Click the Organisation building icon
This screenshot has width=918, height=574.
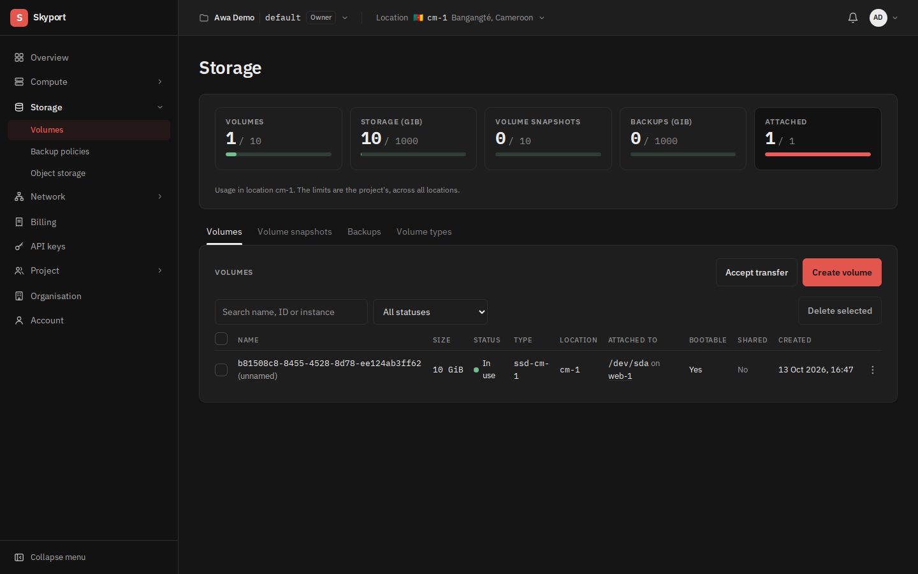(19, 296)
